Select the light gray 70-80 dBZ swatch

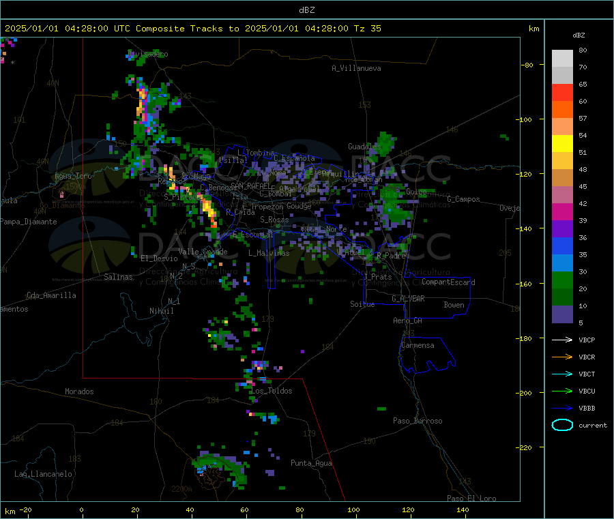point(562,59)
